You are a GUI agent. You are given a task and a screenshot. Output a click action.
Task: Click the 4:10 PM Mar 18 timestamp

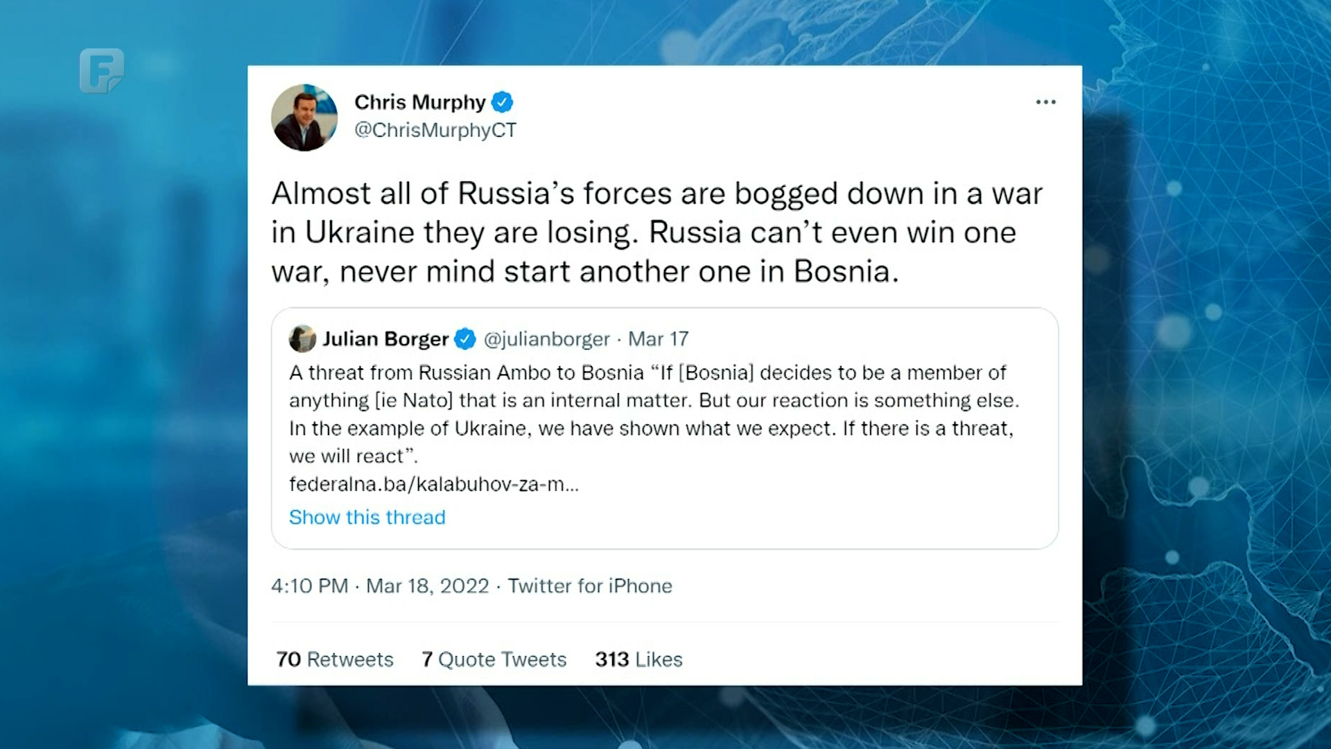coord(379,586)
